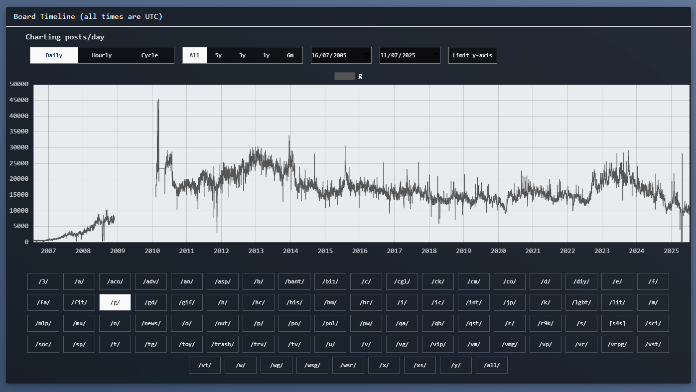Image resolution: width=696 pixels, height=392 pixels.
Task: Select the 1y time range
Action: pyautogui.click(x=266, y=55)
